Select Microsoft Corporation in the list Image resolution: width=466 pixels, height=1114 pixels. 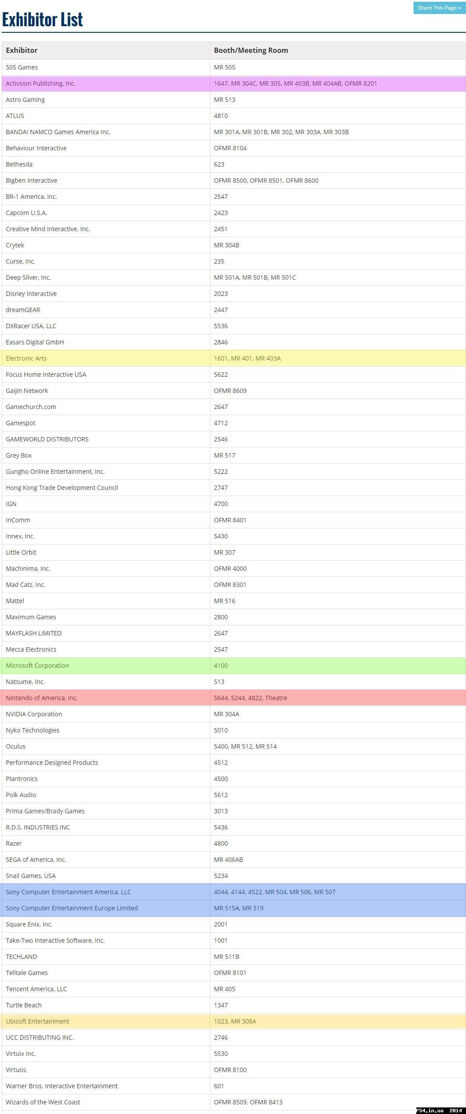(x=38, y=666)
